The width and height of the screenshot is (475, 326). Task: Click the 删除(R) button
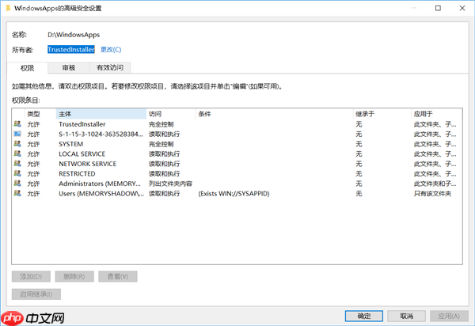point(74,276)
